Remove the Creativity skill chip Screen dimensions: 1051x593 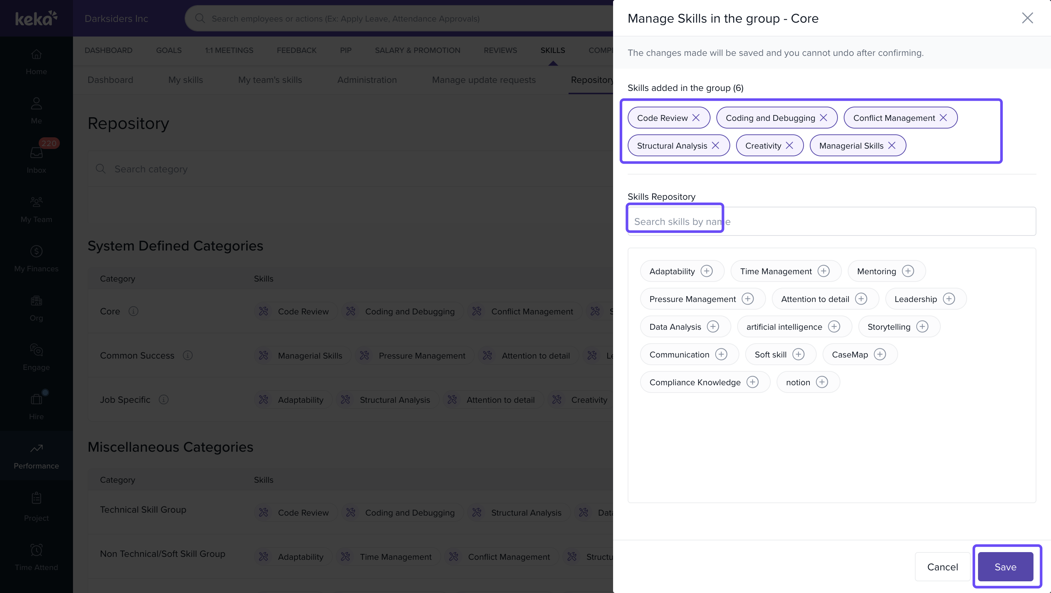(x=789, y=146)
